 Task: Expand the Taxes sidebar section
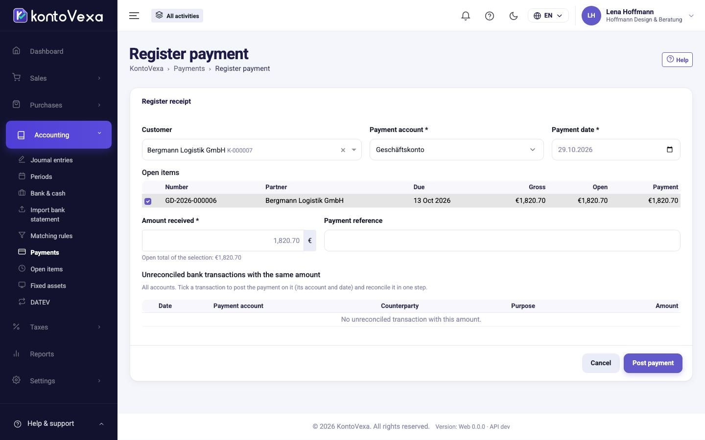tap(99, 327)
